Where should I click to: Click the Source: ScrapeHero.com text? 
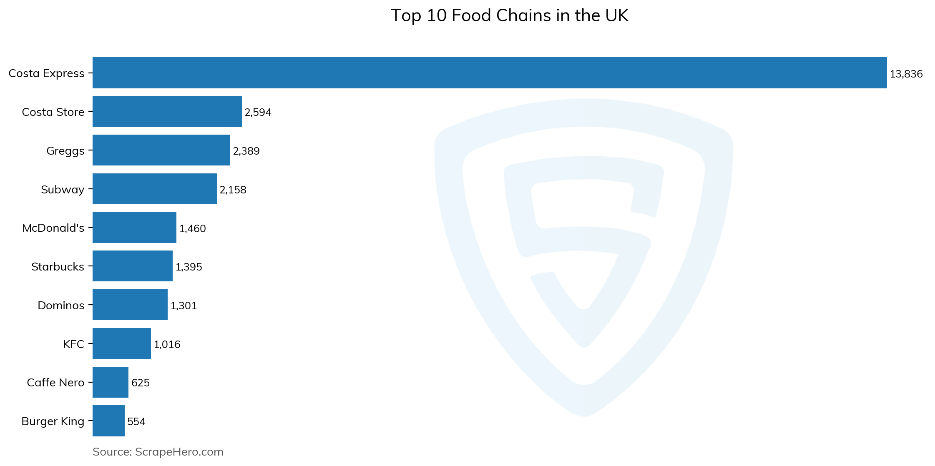pyautogui.click(x=158, y=452)
